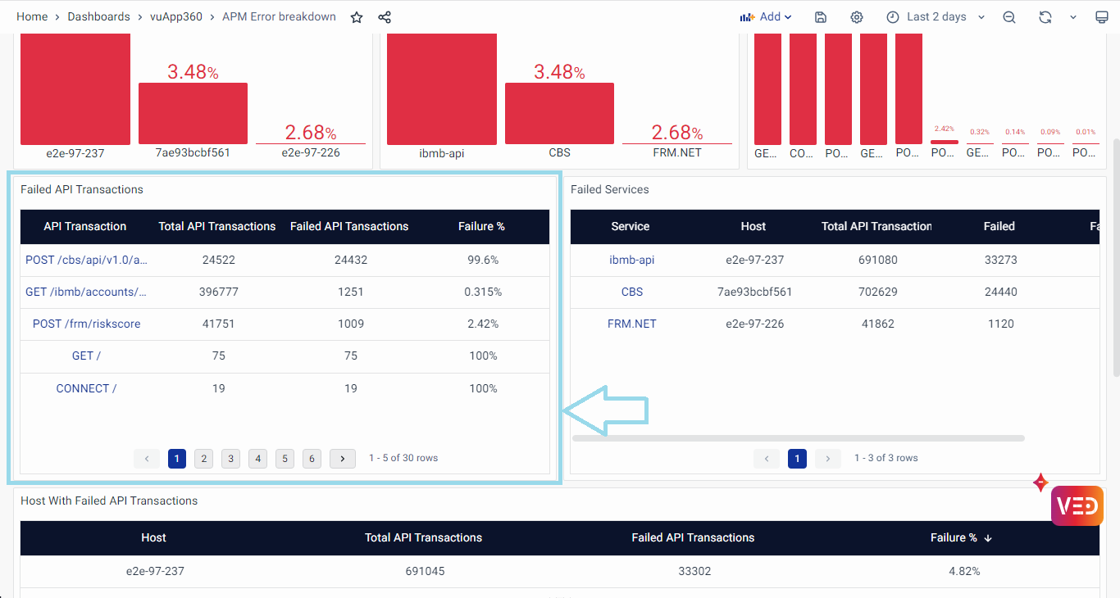Click the save dashboard icon
This screenshot has width=1120, height=598.
(821, 17)
